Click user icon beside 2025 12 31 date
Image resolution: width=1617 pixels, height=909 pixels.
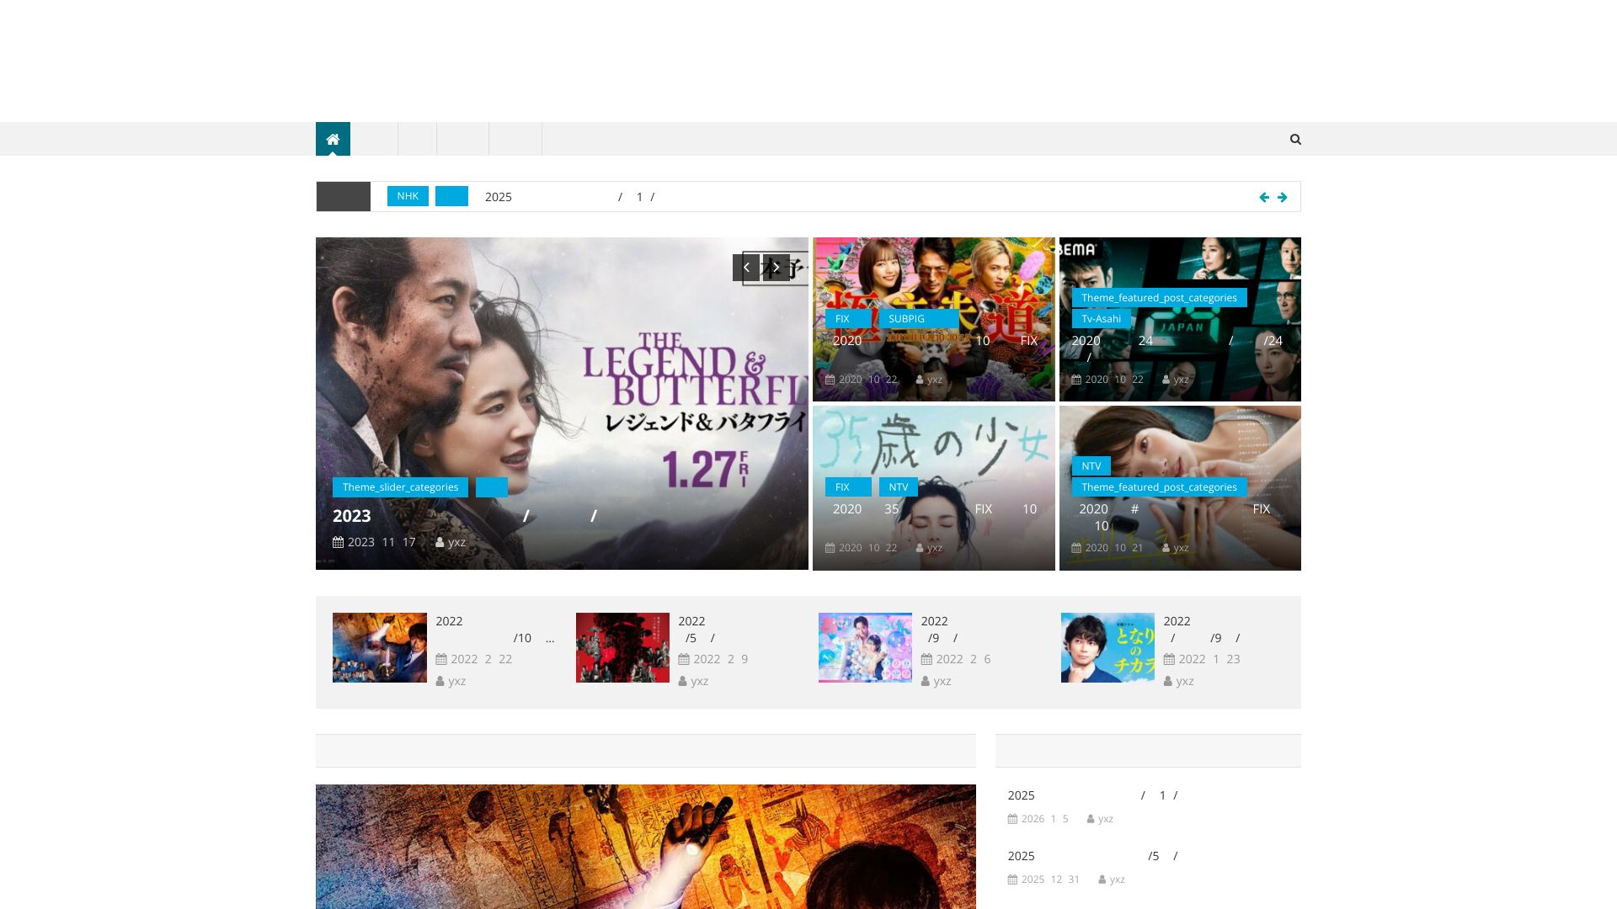coord(1102,880)
